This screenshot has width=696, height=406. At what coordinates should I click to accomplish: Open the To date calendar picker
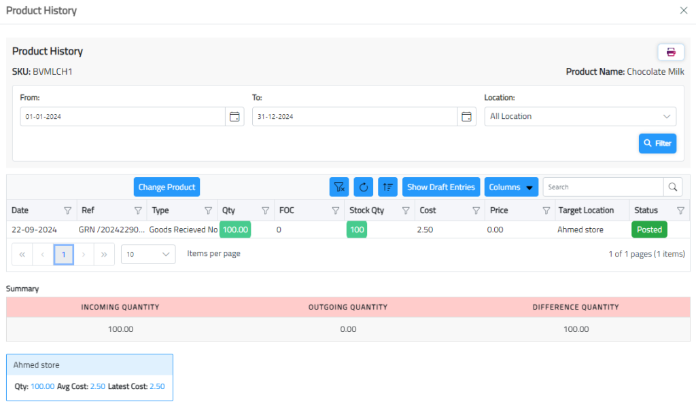pos(466,117)
